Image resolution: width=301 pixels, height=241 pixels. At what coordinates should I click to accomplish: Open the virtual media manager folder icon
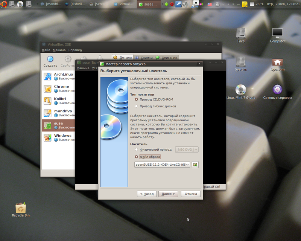[195, 165]
